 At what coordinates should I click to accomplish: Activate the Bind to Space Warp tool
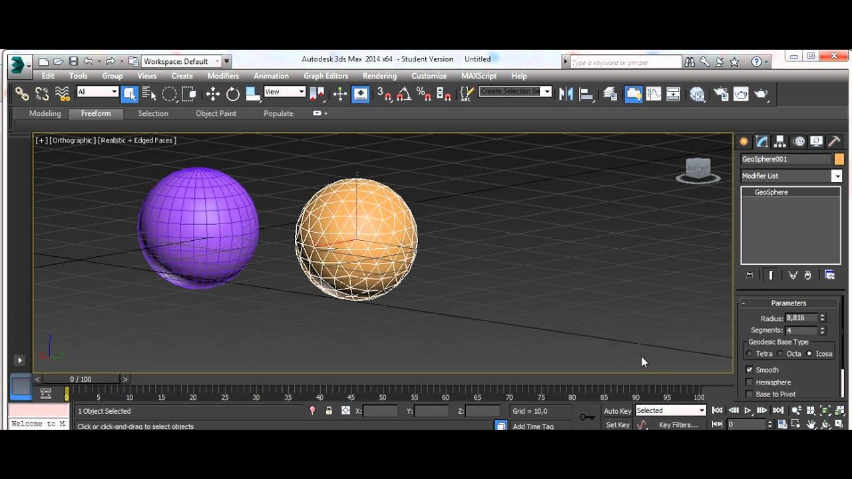click(63, 94)
